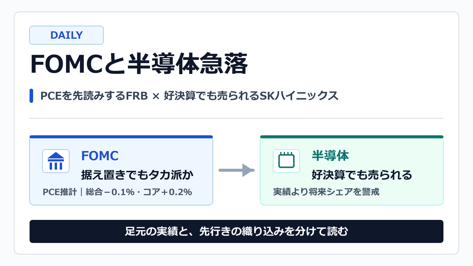Click the DAILY badge
The height and width of the screenshot is (266, 473).
tap(67, 35)
